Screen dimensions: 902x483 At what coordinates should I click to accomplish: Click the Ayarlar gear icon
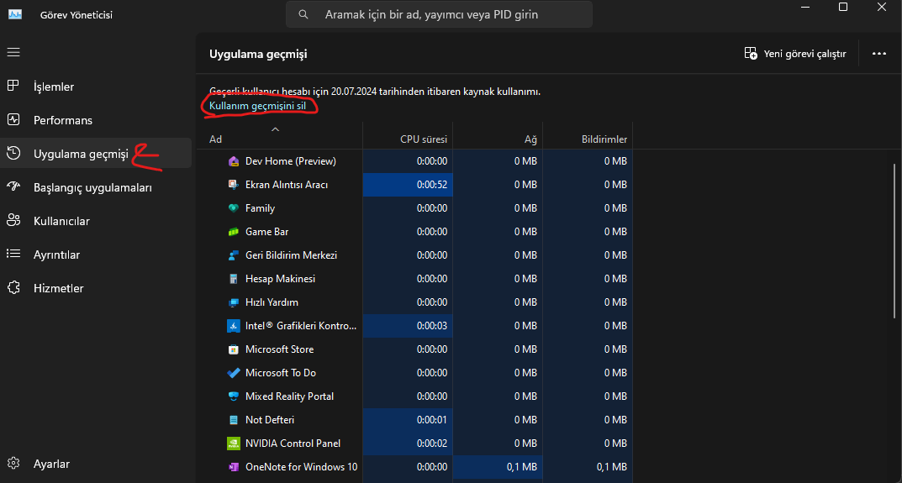13,464
